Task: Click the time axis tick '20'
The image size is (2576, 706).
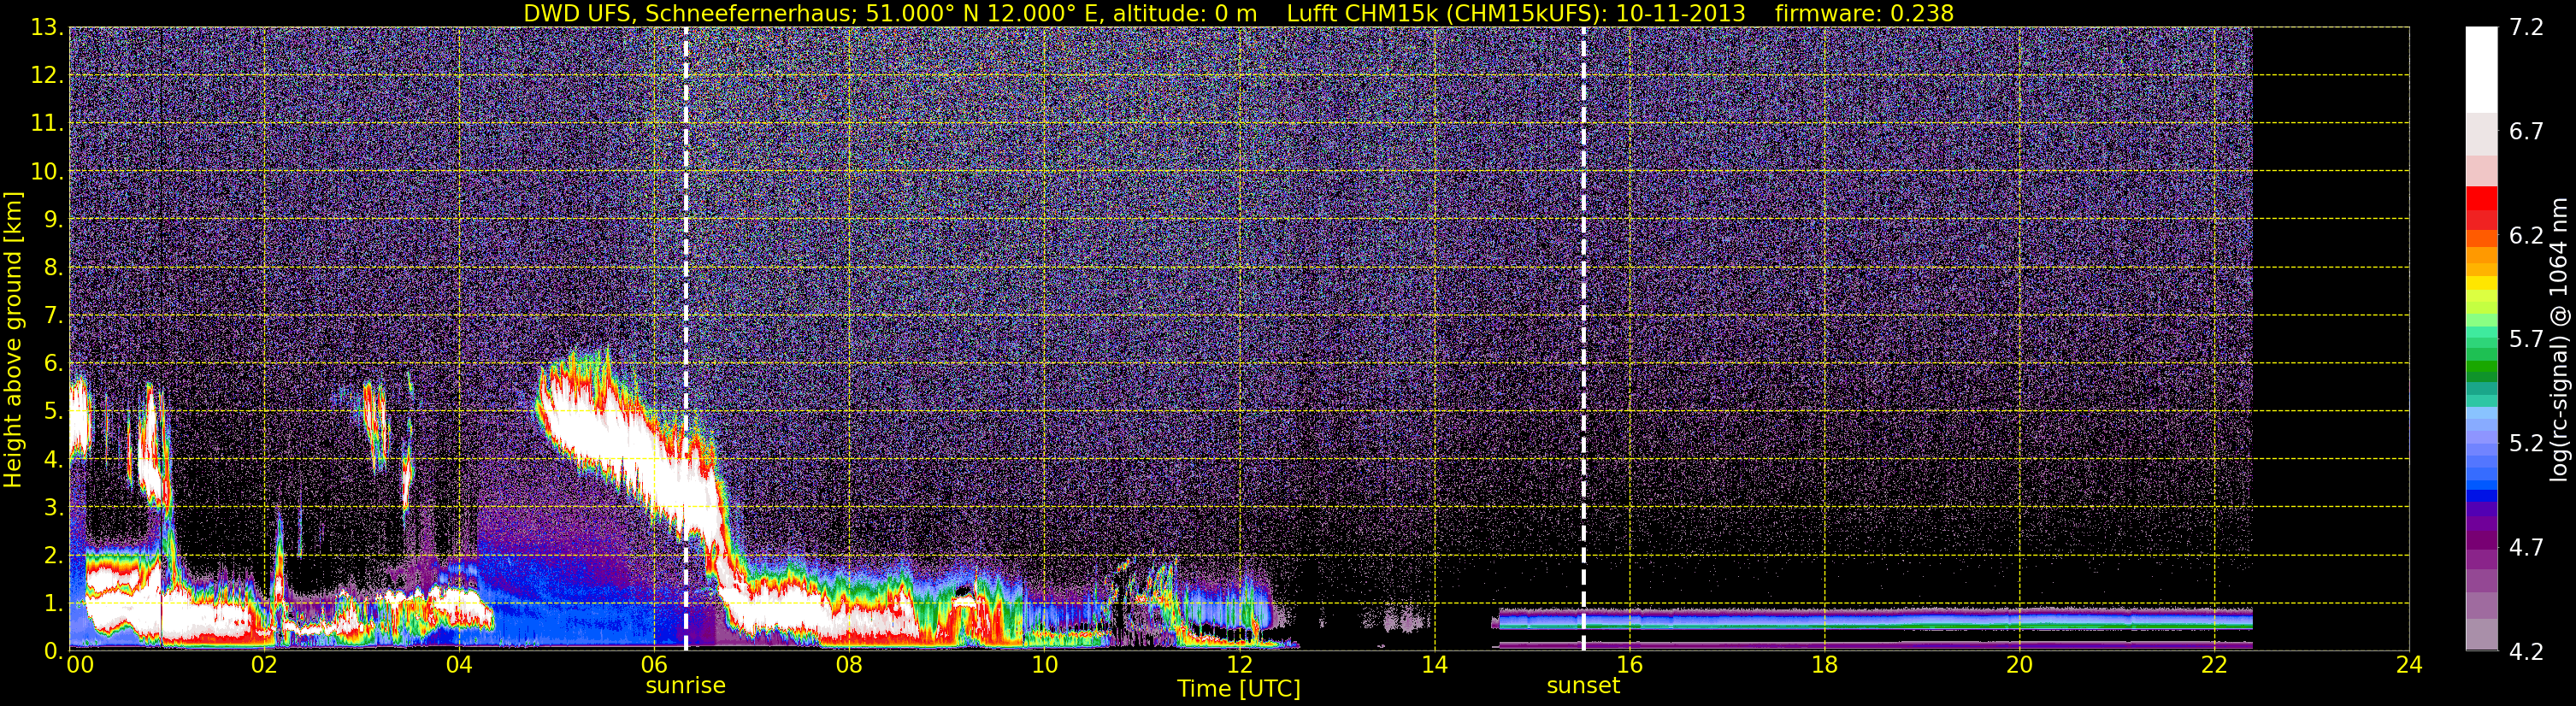Action: [x=2019, y=666]
